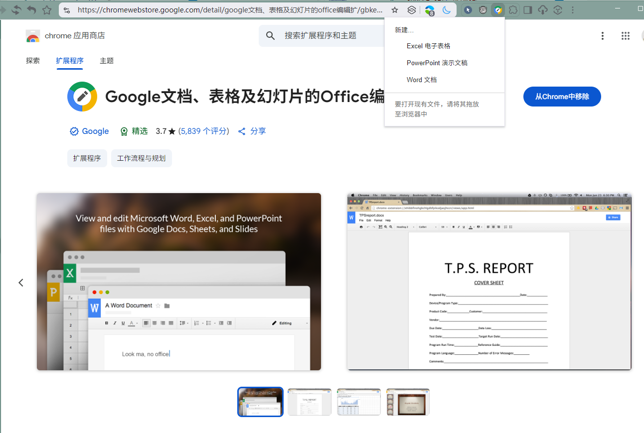Image resolution: width=644 pixels, height=433 pixels.
Task: Open the web store three-dot menu
Action: click(603, 36)
